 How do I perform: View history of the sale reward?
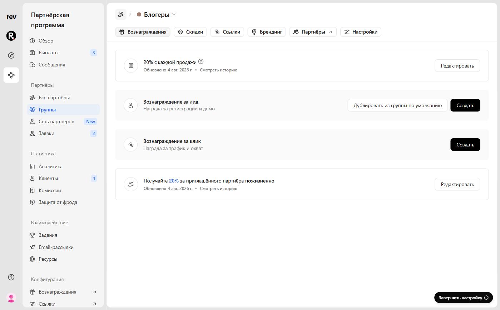pos(218,70)
